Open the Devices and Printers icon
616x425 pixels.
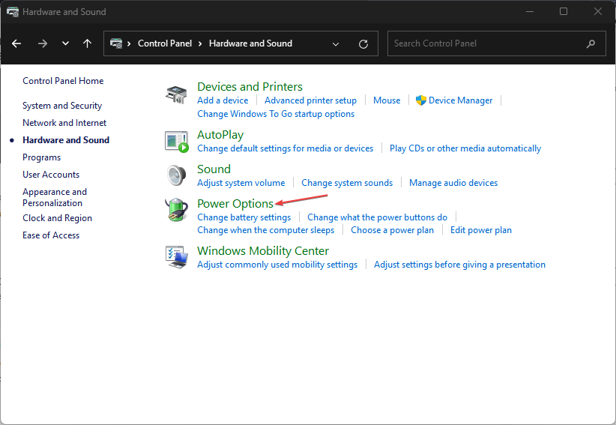click(176, 95)
